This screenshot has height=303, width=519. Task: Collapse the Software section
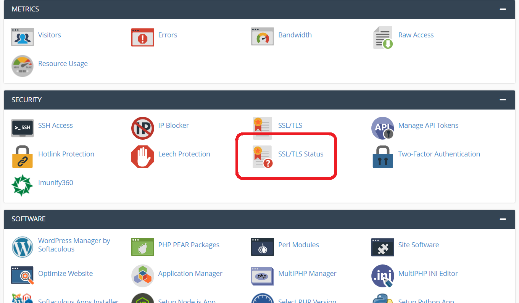point(503,219)
